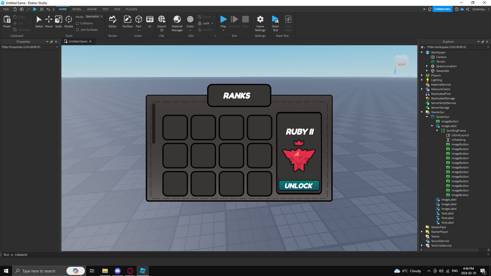Enable Join Surfaces
The height and width of the screenshot is (276, 491).
point(77,30)
